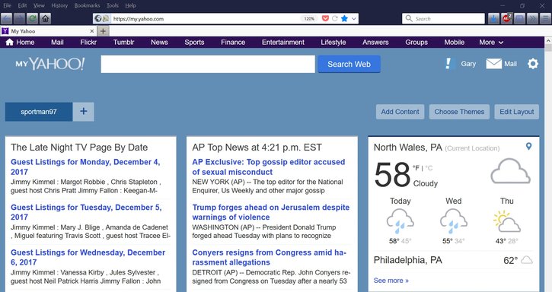Go to Yahoo Entertainment
The width and height of the screenshot is (552, 292).
(283, 43)
